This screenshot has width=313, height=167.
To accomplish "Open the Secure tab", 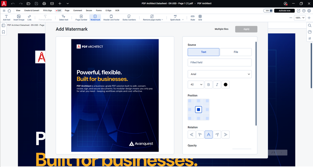I will (x=89, y=11).
